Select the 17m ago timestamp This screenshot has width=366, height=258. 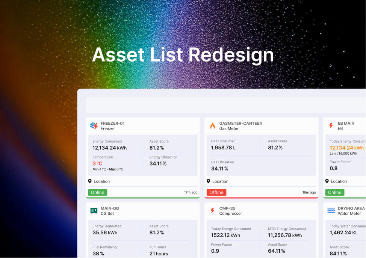[x=191, y=192]
